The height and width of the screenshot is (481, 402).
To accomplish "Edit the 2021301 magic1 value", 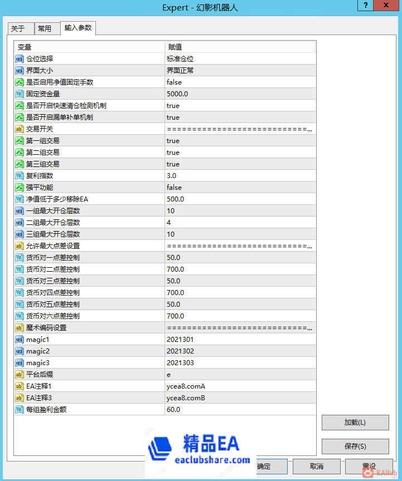I will 240,339.
